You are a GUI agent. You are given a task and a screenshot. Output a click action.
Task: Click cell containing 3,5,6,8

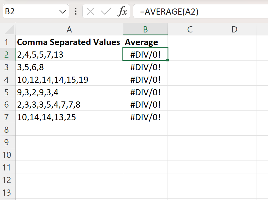tap(69, 67)
